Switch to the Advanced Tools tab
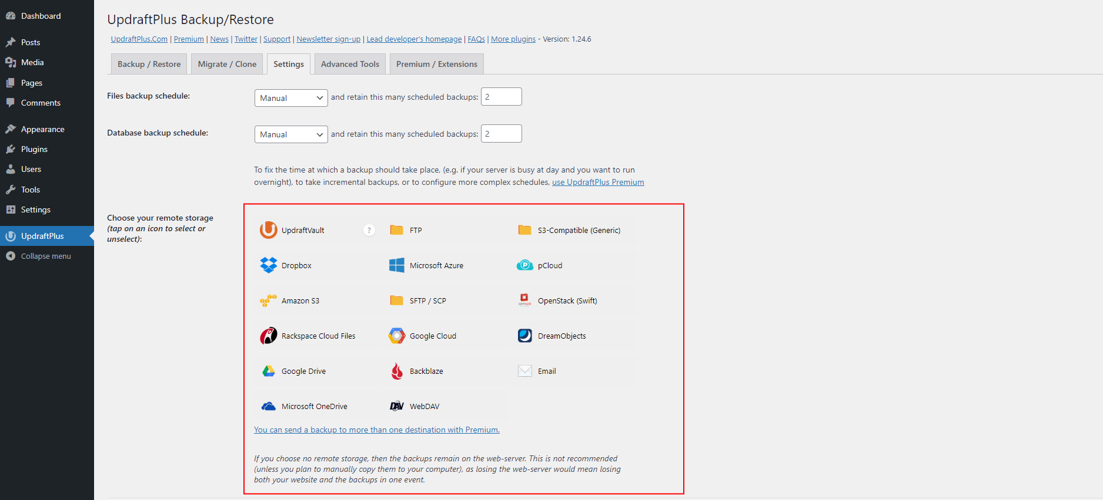 [x=350, y=64]
